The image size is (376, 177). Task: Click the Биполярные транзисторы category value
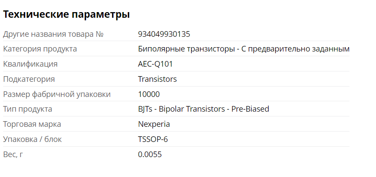pos(243,49)
